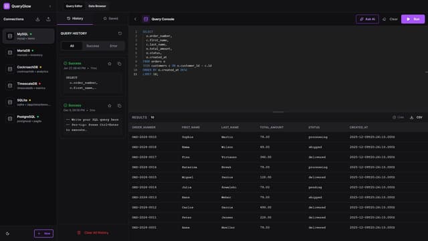Select first name cell 'Carlos'
The image size is (428, 241).
(187, 208)
